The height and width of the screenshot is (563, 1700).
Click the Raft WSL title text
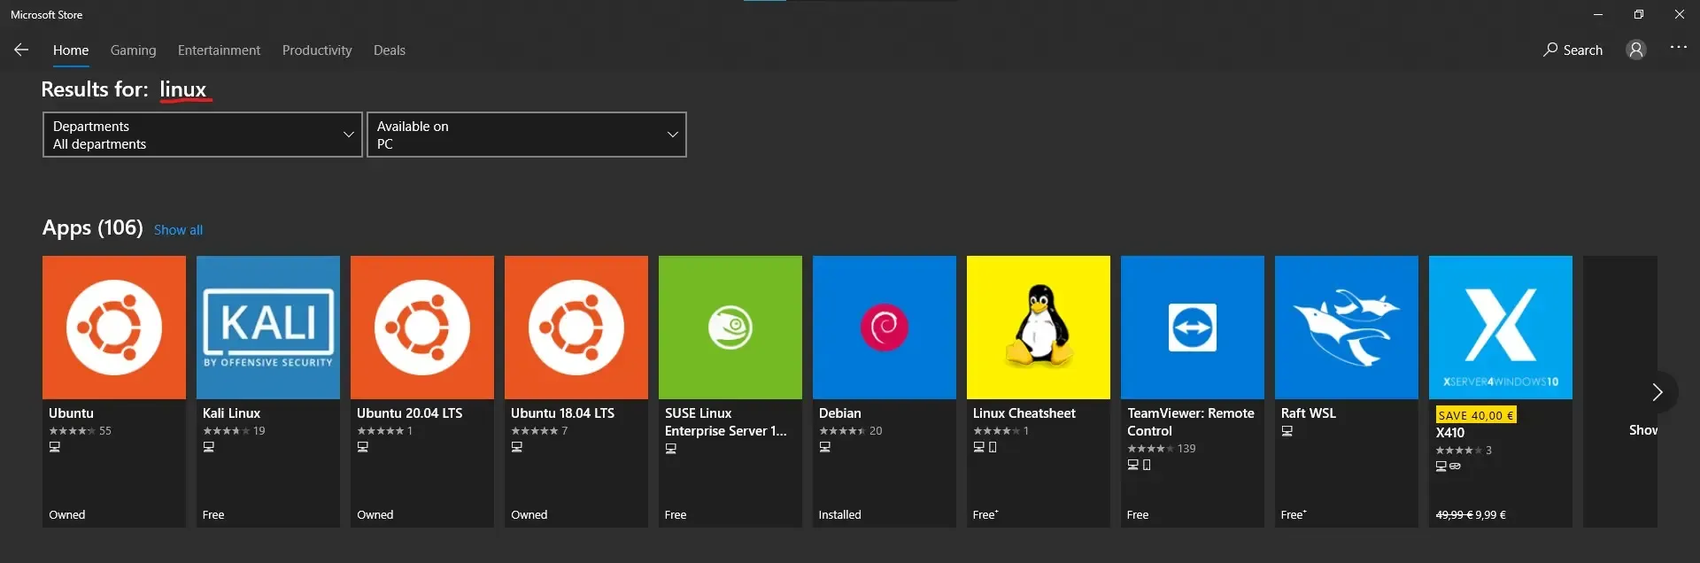coord(1308,413)
